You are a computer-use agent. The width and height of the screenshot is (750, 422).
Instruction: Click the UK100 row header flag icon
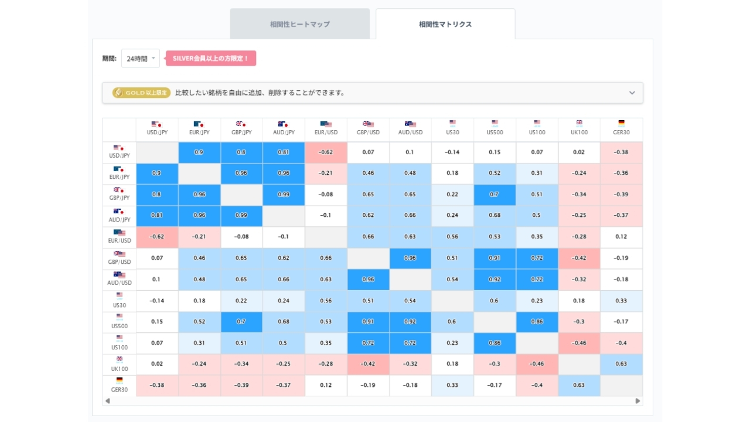tap(119, 360)
